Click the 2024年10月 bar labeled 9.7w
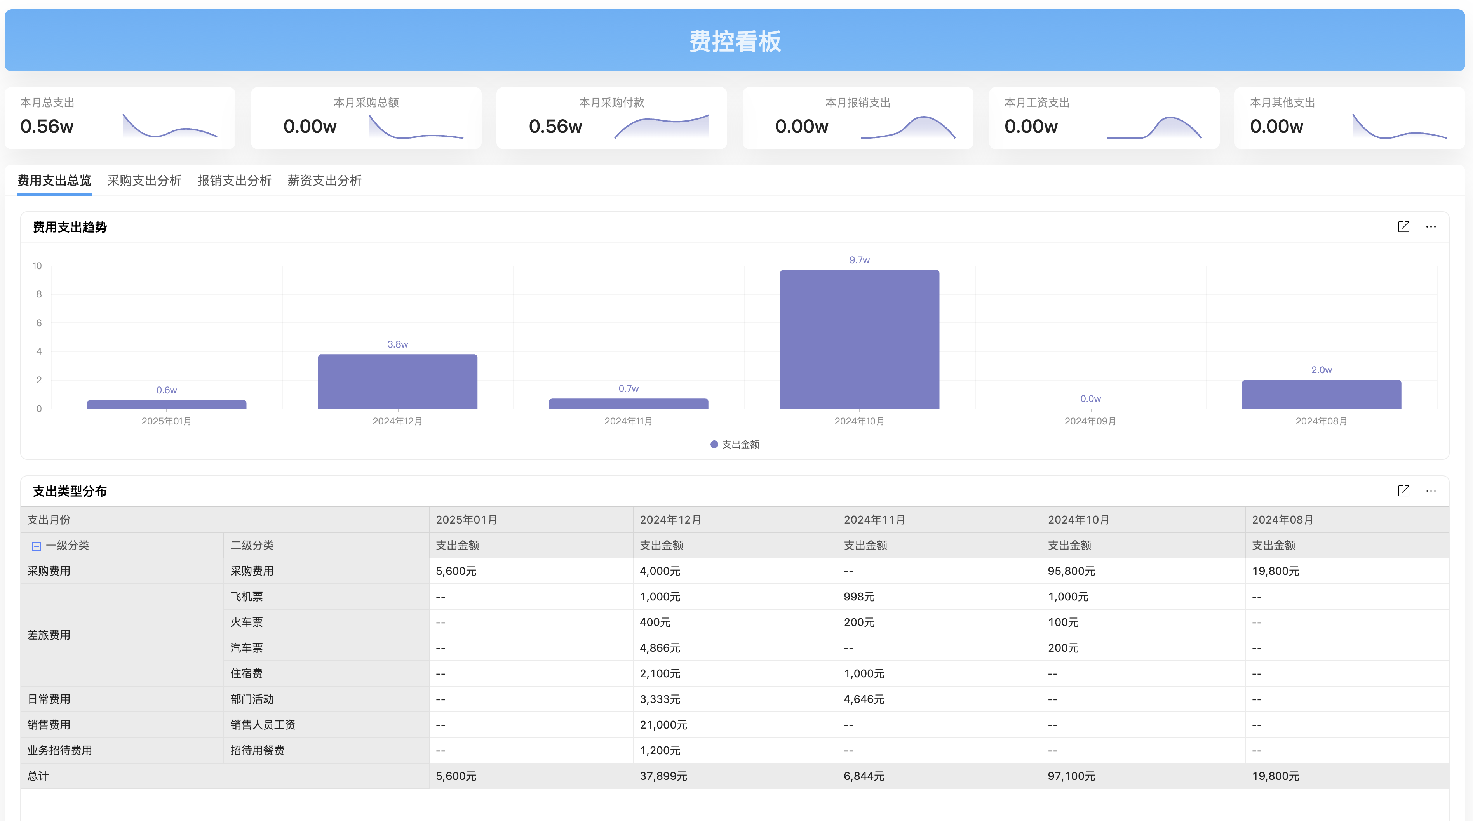Image resolution: width=1473 pixels, height=821 pixels. click(859, 339)
